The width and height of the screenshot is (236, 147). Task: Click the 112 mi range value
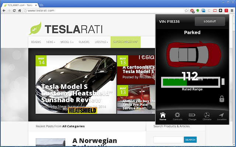click(192, 76)
